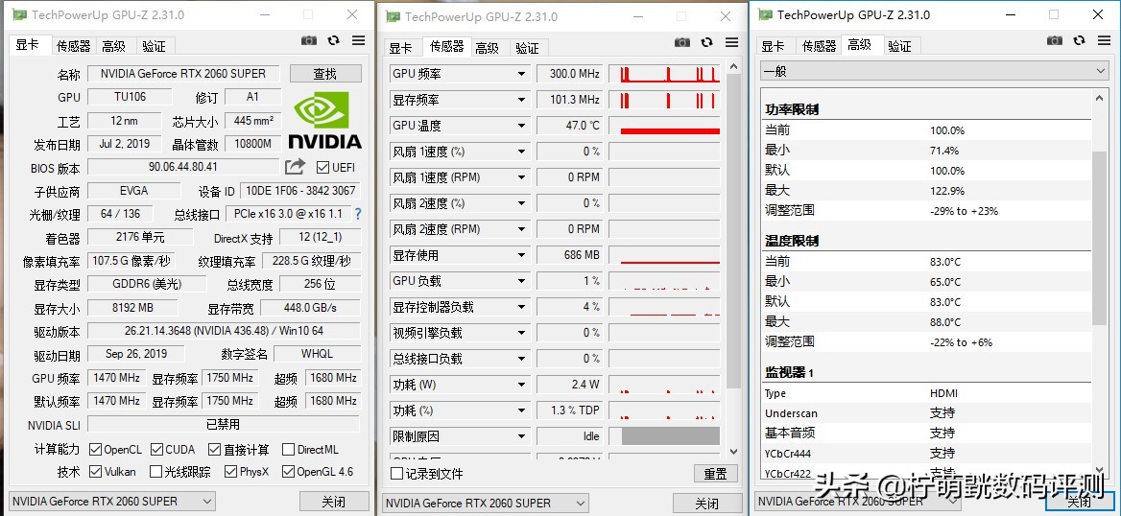Click refresh icon in advanced window
Image resolution: width=1121 pixels, height=516 pixels.
[x=1079, y=40]
